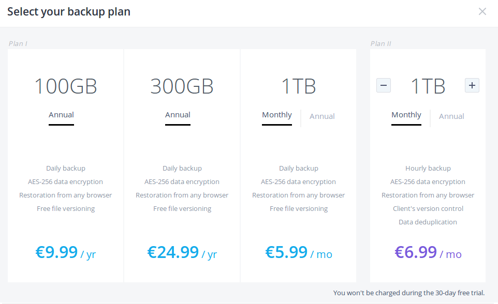Select Annual billing on 100GB plan
498x304 pixels.
61,115
